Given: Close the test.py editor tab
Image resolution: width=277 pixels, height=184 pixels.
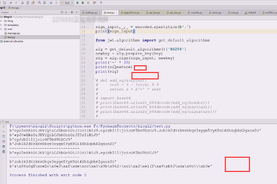Looking at the screenshot, I should pyautogui.click(x=116, y=12).
